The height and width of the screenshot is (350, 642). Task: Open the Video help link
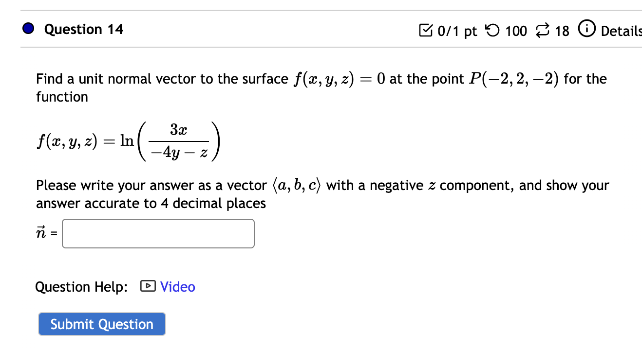point(177,287)
